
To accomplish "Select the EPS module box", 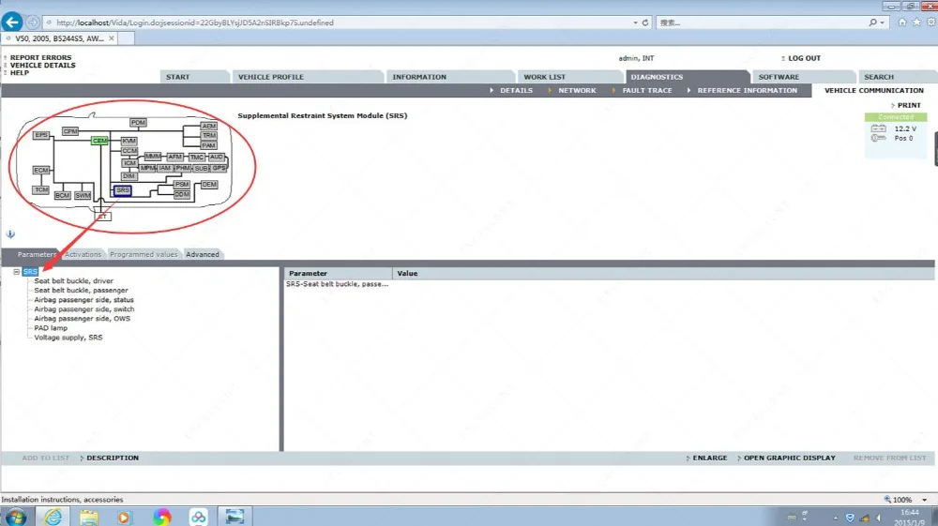I will (x=40, y=135).
